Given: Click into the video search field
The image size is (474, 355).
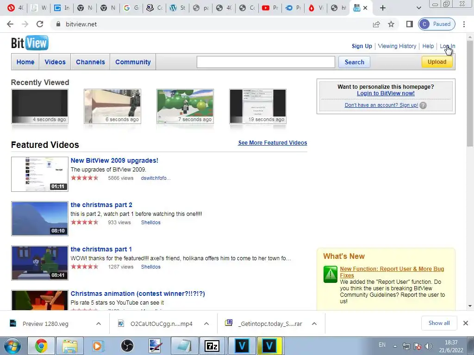Looking at the screenshot, I should coord(266,62).
